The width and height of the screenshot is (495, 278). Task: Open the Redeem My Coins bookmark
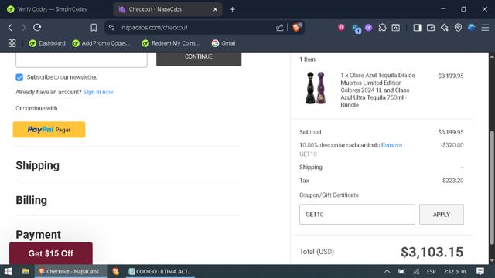click(171, 43)
